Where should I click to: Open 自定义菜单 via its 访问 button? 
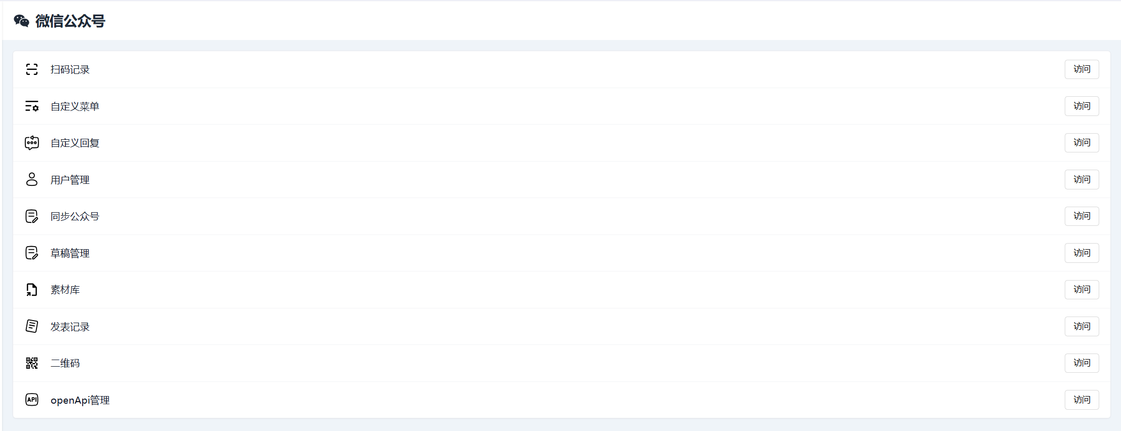(x=1081, y=106)
